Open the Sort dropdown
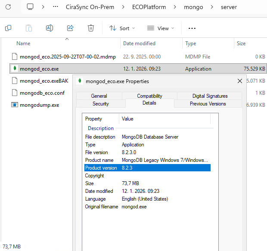Viewport: 267px width, 251px height. pos(122,28)
